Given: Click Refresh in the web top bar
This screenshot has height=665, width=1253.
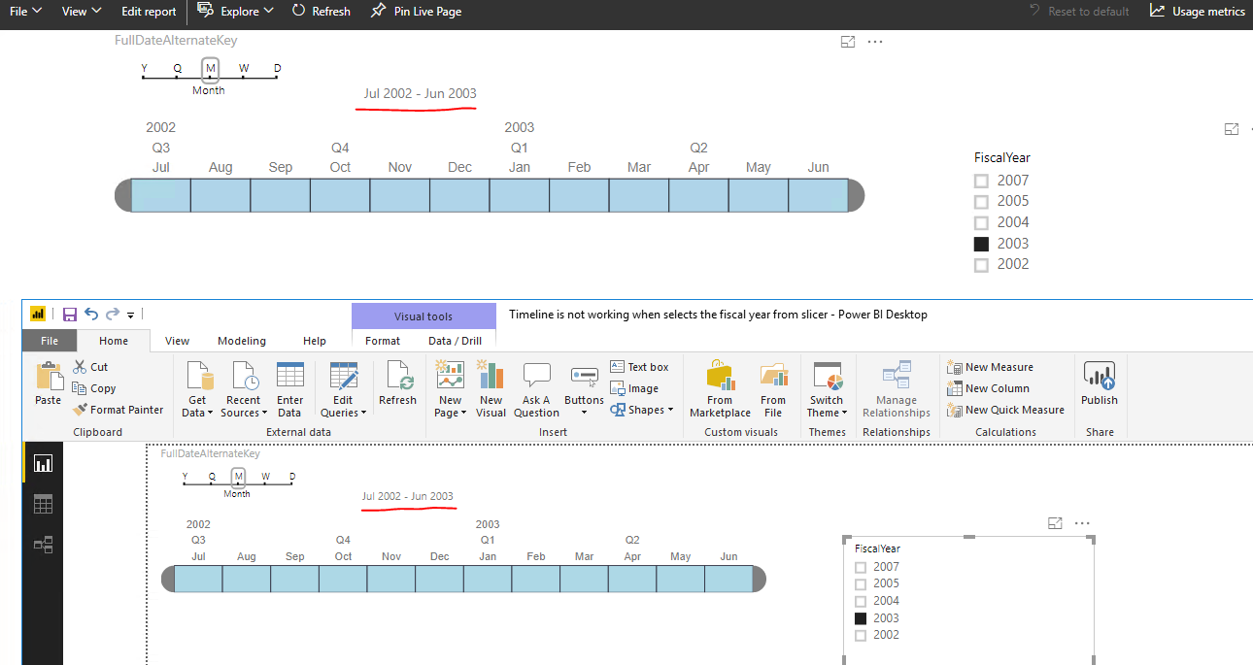Looking at the screenshot, I should pos(321,11).
